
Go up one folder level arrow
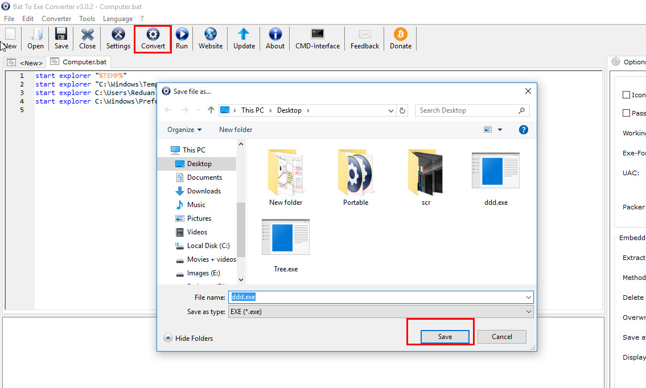tap(211, 110)
